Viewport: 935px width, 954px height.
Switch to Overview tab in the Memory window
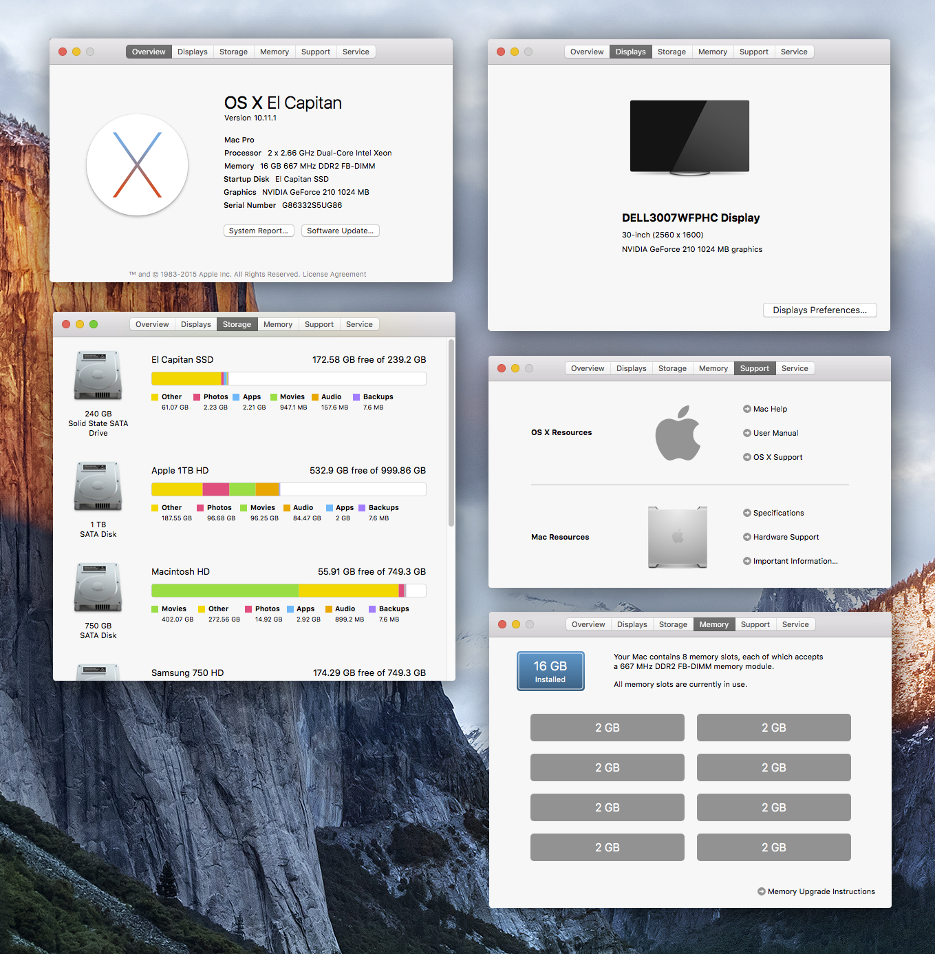[x=588, y=624]
